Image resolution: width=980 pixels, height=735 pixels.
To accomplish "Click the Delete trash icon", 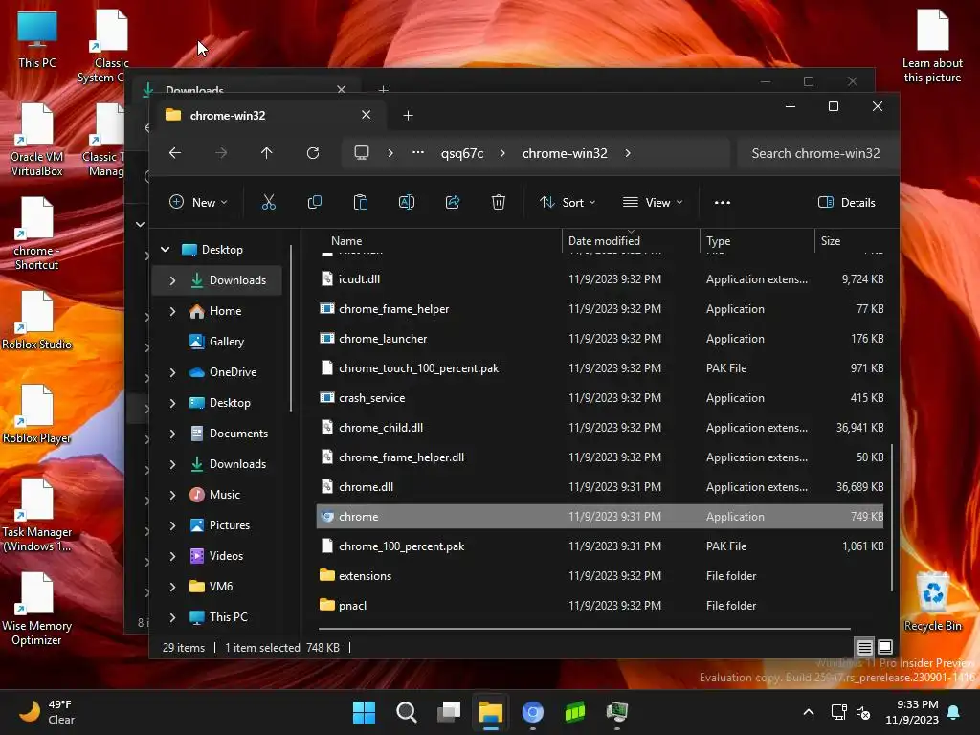I will 498,202.
